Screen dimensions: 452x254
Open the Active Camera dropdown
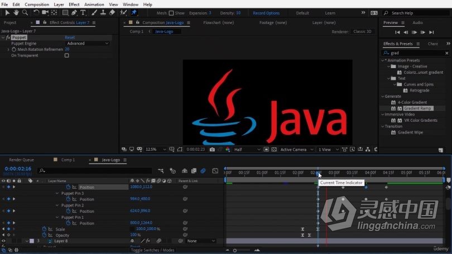[297, 150]
